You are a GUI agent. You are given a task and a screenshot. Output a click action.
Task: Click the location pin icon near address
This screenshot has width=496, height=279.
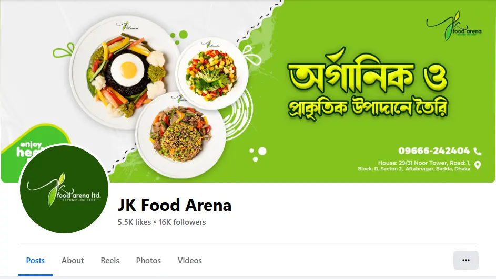[478, 165]
